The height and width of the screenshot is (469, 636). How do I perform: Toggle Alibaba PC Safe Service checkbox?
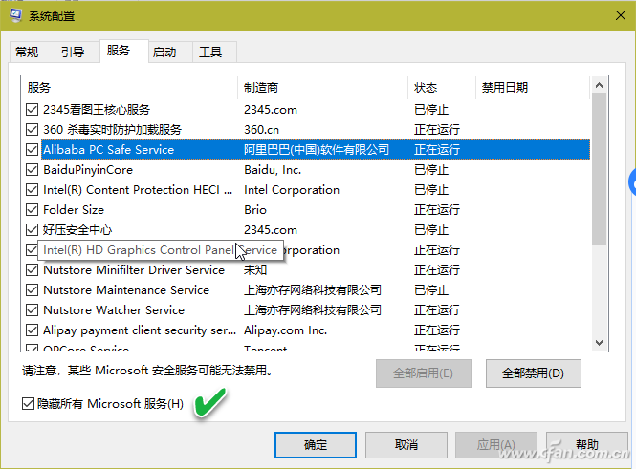click(x=33, y=149)
